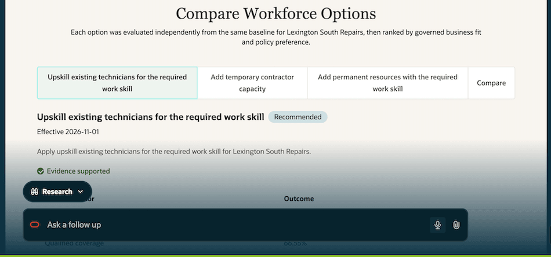Click the Upskill existing technicians section heading
Image resolution: width=551 pixels, height=257 pixels.
pos(150,117)
